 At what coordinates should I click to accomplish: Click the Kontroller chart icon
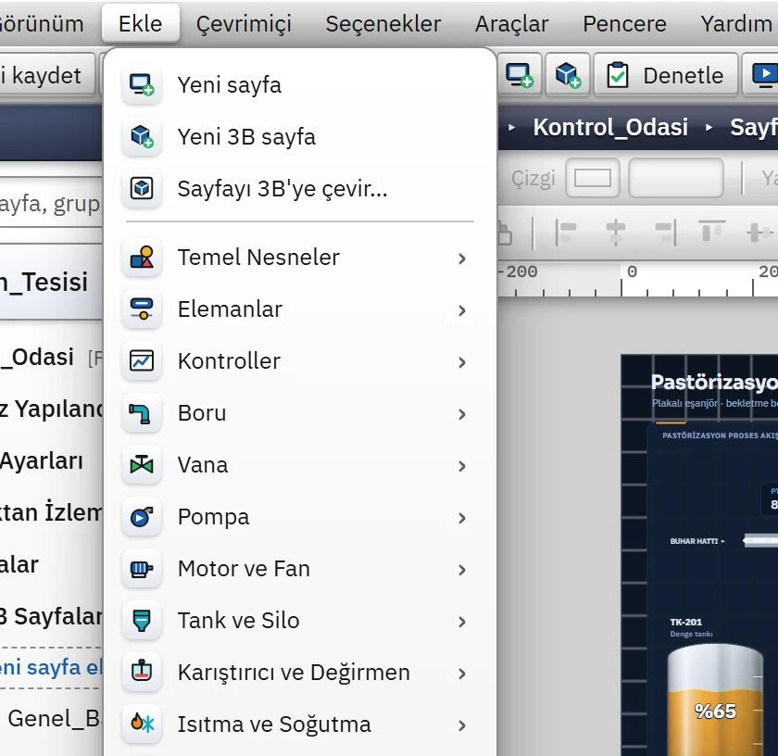point(142,361)
